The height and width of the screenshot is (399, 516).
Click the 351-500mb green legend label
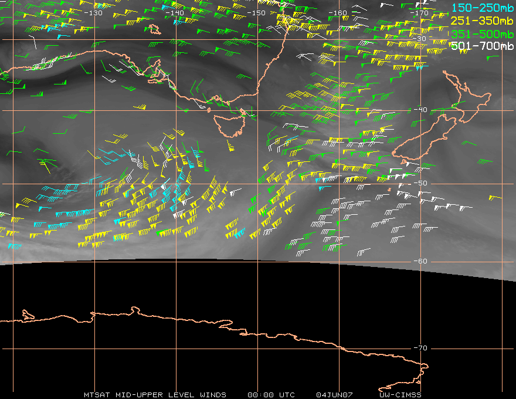click(483, 34)
